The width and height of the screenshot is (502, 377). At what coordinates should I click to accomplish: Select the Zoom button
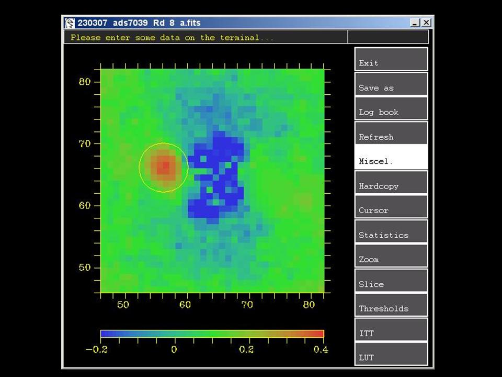(391, 256)
